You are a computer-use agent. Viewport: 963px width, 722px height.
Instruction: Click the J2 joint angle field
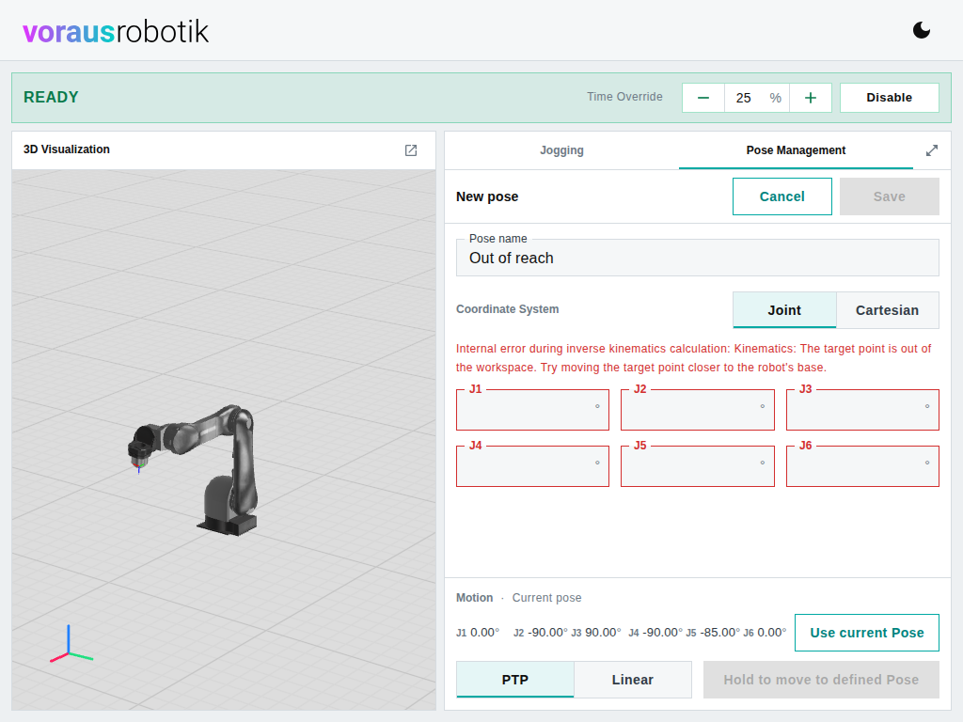(x=697, y=410)
